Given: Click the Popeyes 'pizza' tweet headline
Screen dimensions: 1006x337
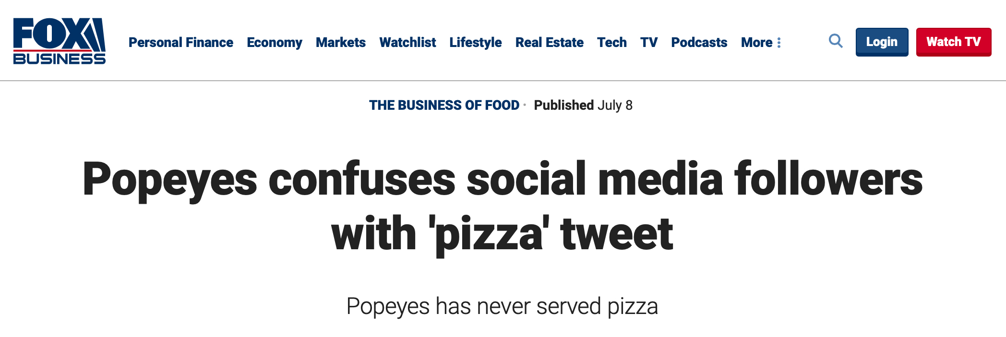Looking at the screenshot, I should (x=503, y=206).
